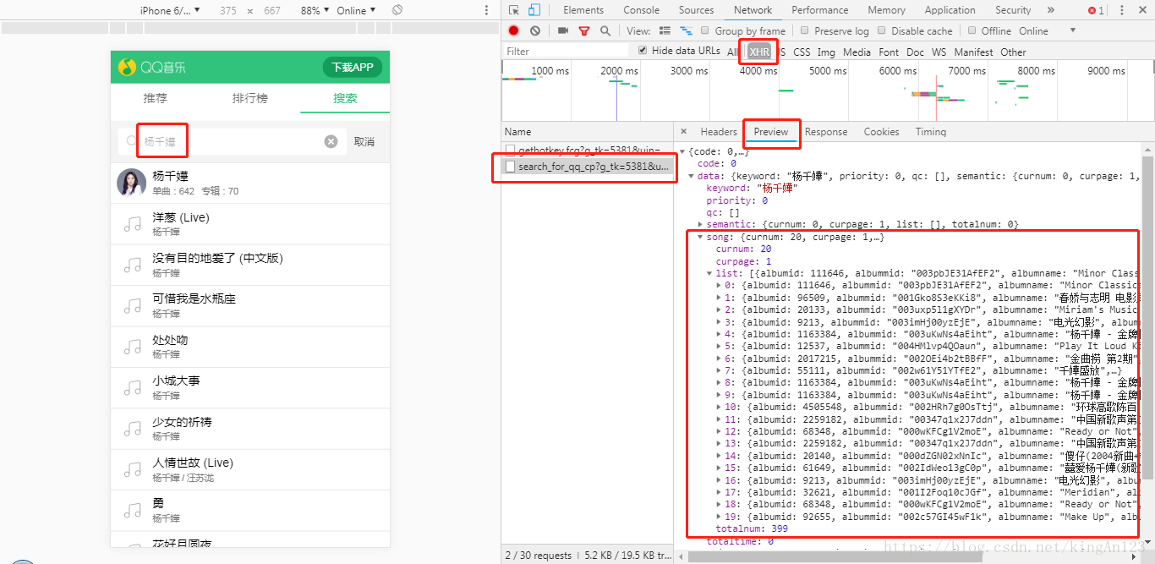Select the search_for_qq_cp request row
1155x564 pixels.
point(588,167)
